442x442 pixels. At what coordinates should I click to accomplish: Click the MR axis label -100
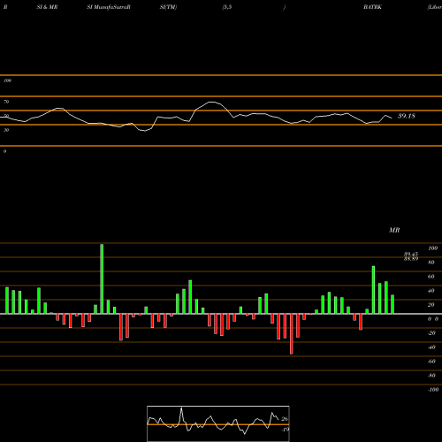coord(433,390)
